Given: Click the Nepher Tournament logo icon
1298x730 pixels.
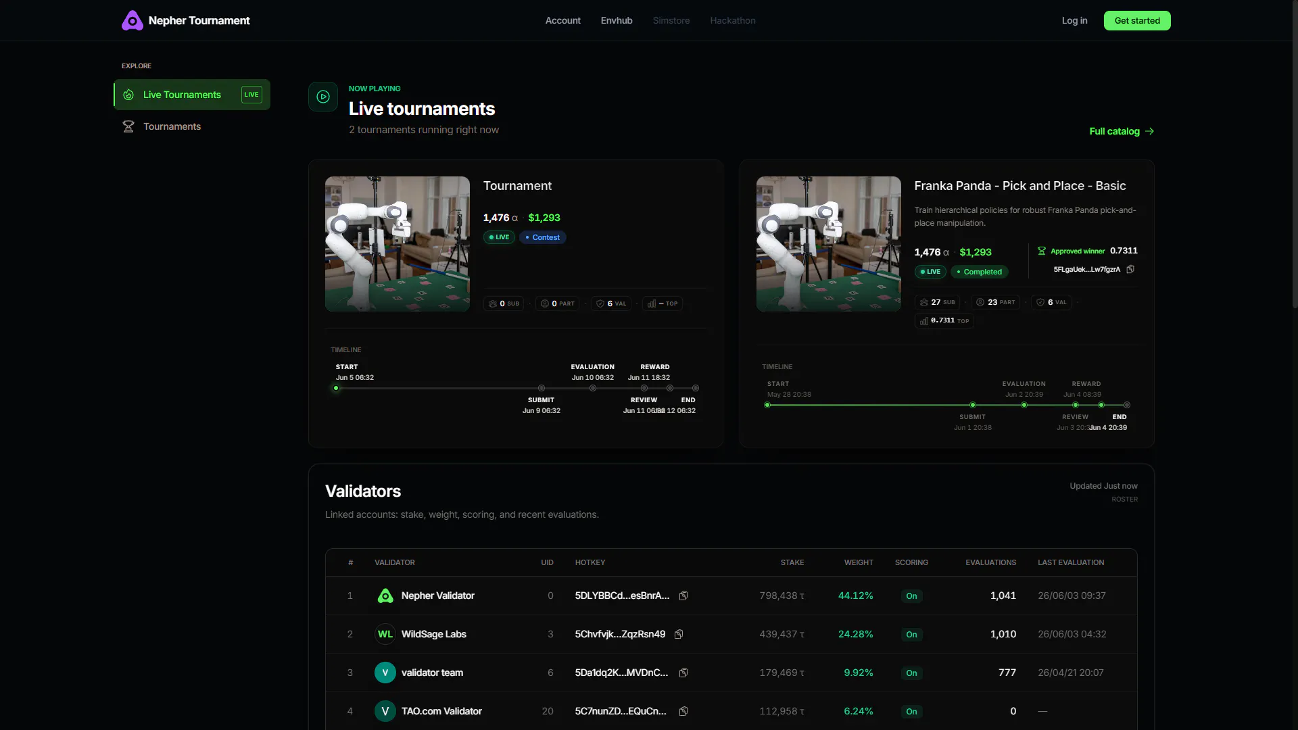Looking at the screenshot, I should pos(133,20).
